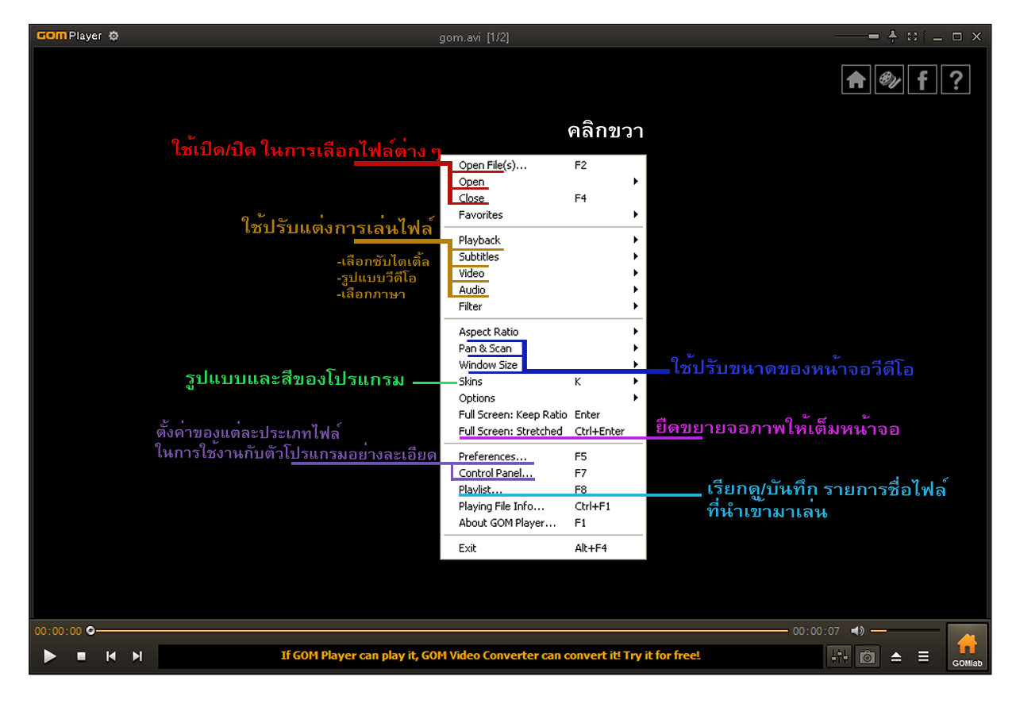Switch to full screen with the title bar icon
1016x715 pixels.
click(x=912, y=37)
